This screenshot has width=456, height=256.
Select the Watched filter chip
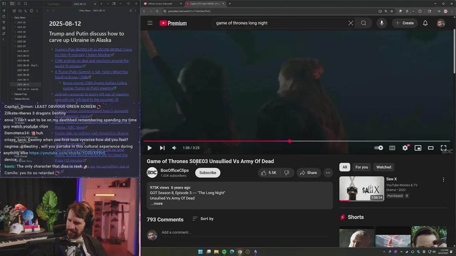click(384, 167)
